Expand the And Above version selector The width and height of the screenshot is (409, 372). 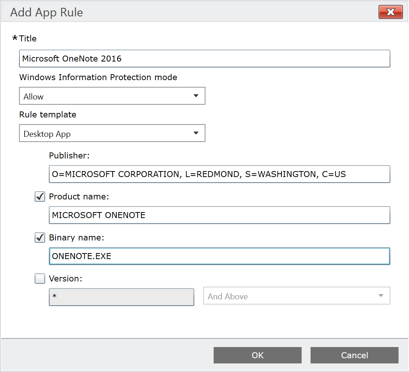point(296,296)
